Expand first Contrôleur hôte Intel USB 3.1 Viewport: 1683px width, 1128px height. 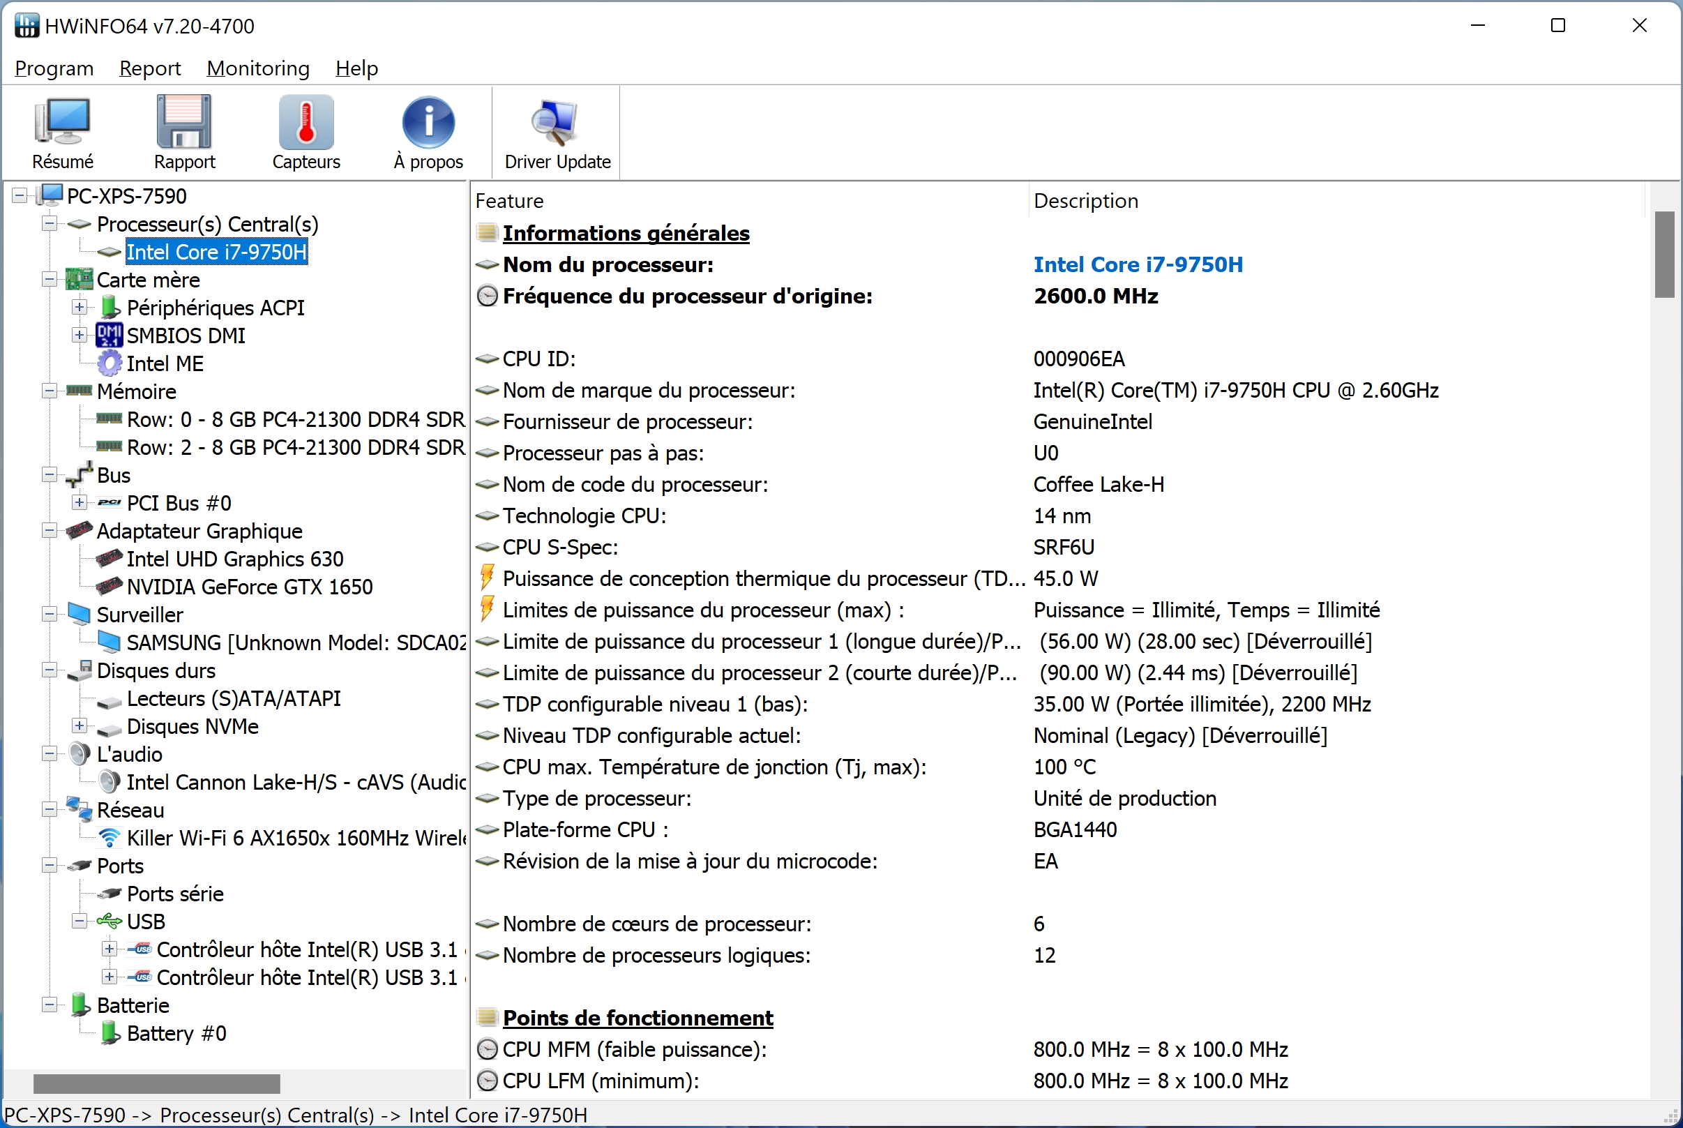tap(110, 949)
